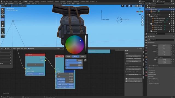Click the H value field in color picker

click(74, 60)
